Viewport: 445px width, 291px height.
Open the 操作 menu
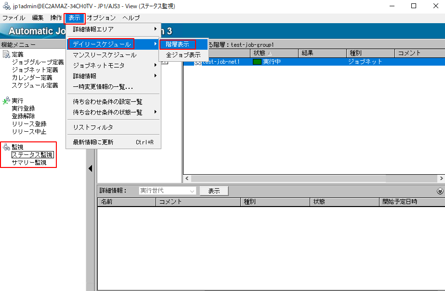[56, 18]
